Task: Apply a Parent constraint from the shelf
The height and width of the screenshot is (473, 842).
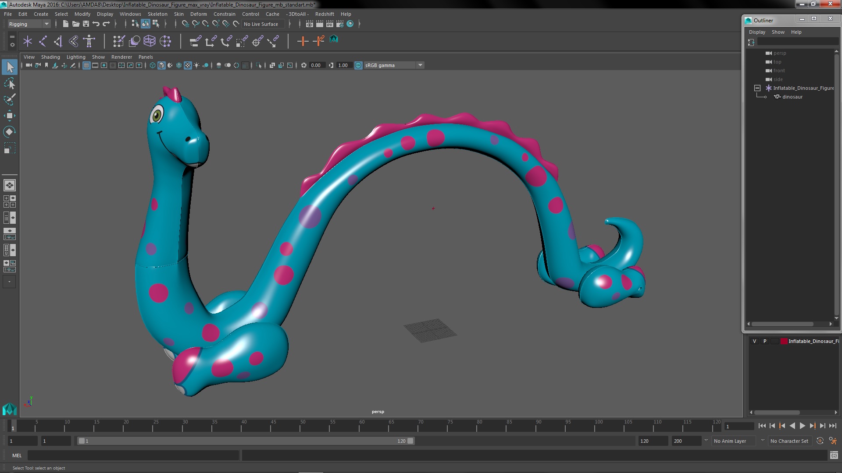Action: tap(195, 42)
